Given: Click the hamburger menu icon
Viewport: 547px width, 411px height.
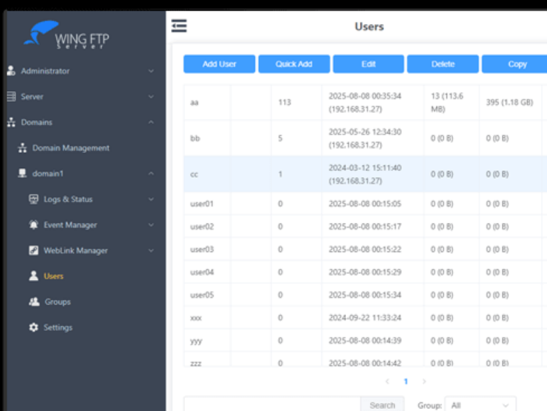Looking at the screenshot, I should 178,26.
